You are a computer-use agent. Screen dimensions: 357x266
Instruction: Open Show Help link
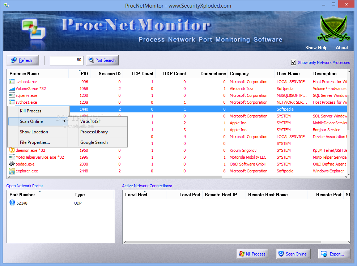pos(316,48)
